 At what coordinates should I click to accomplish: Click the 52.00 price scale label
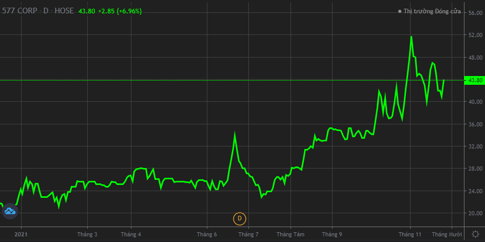coord(475,35)
